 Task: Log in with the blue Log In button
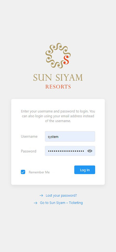(85, 170)
